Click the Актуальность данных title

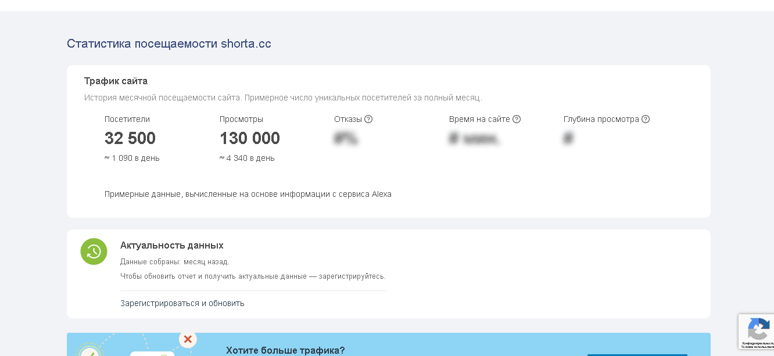[171, 246]
